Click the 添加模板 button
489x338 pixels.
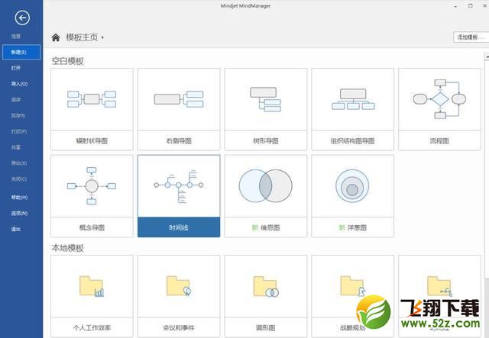click(x=471, y=37)
